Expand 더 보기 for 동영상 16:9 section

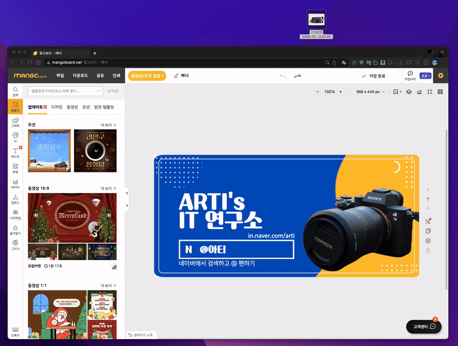pos(108,188)
